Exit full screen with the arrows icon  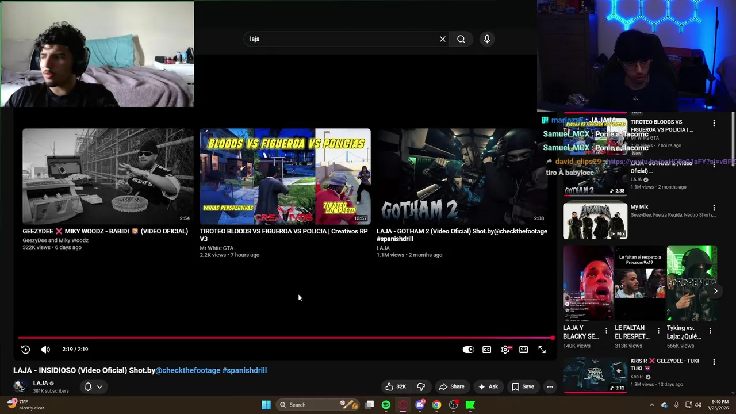pos(542,350)
